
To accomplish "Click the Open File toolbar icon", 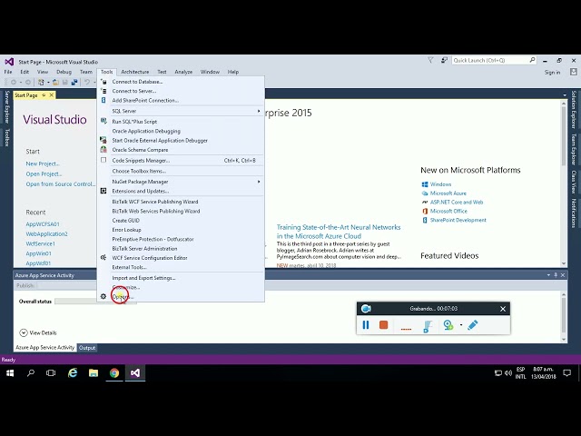I will point(55,82).
